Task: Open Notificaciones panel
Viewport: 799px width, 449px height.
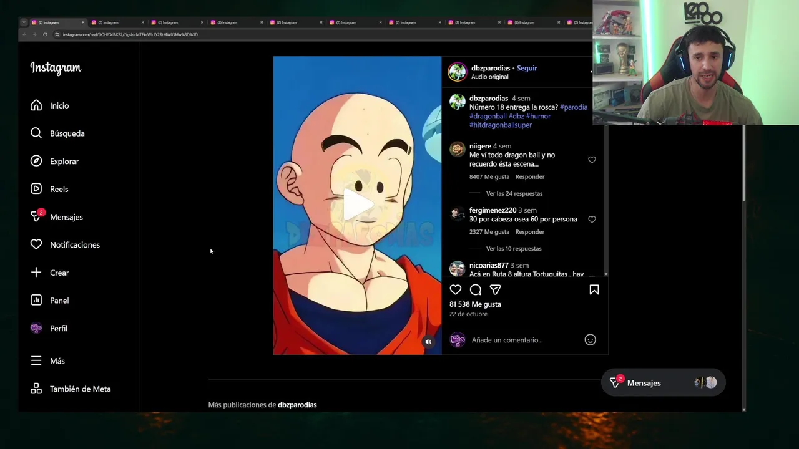Action: [65, 244]
